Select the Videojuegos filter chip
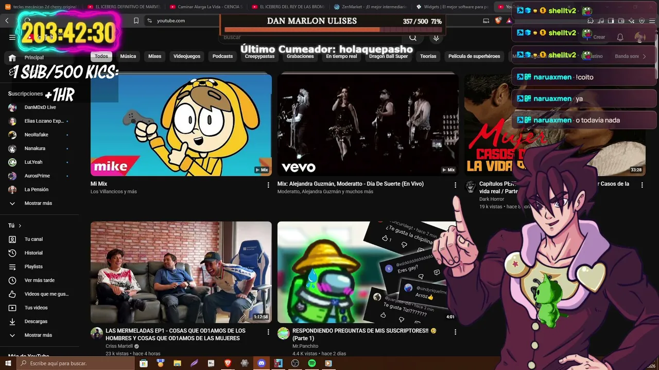This screenshot has width=659, height=370. click(187, 57)
